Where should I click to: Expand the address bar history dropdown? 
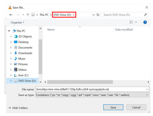(x=93, y=15)
